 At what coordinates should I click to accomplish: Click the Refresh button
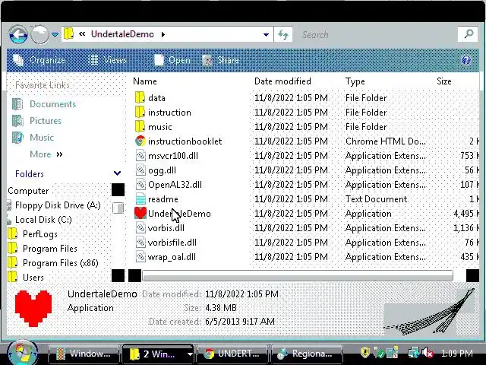click(283, 34)
